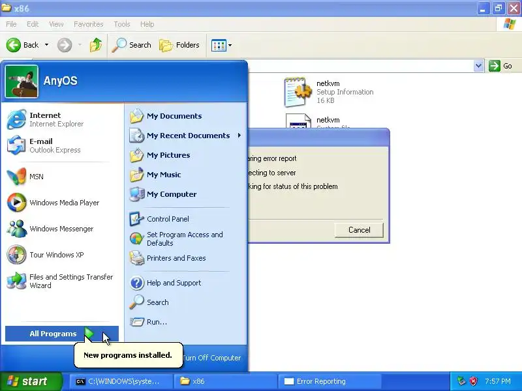Open the Edit menu
This screenshot has width=522, height=391.
coord(33,24)
